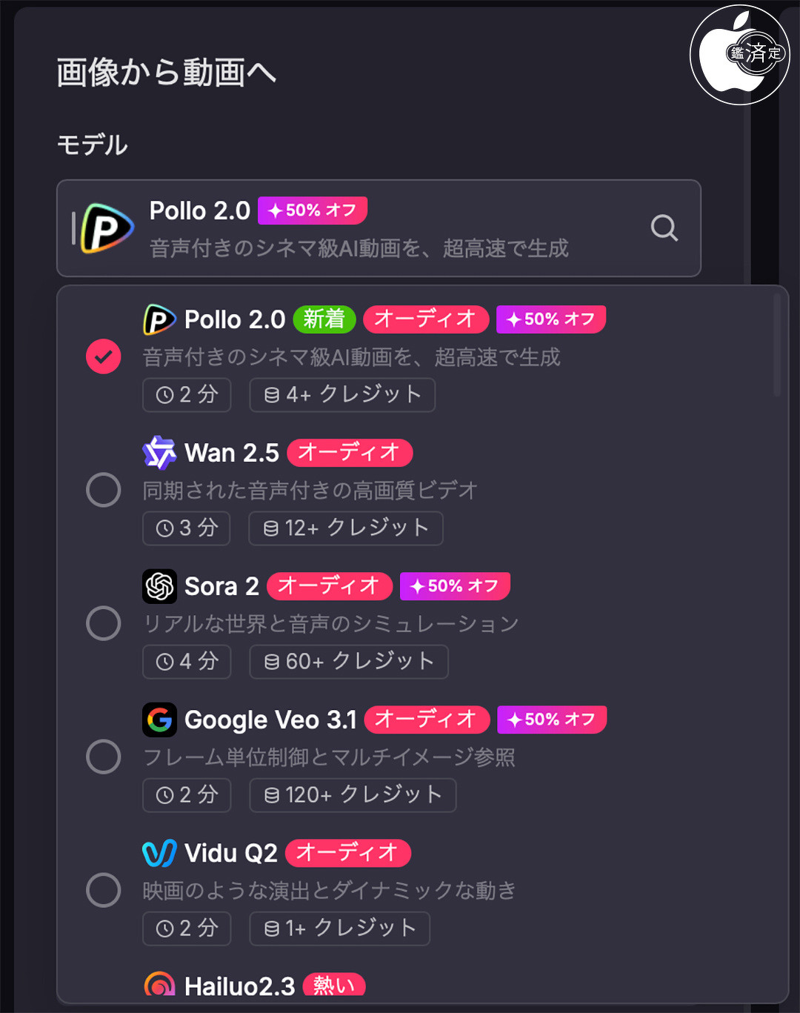Screen dimensions: 800x1013
Task: Click the Hailuo2.3 model logo icon
Action: click(x=159, y=985)
